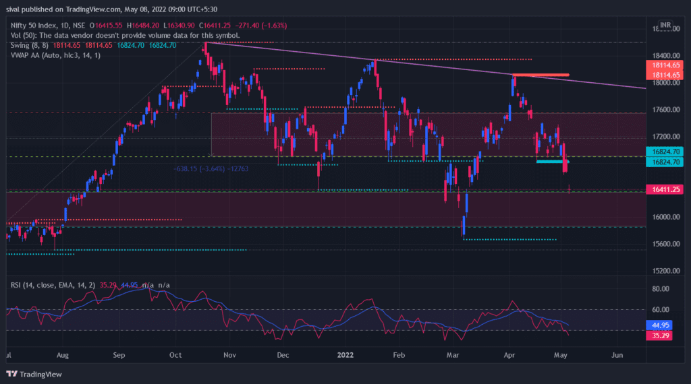Click the blue 44.95 RSI axis label
The image size is (691, 384).
pyautogui.click(x=659, y=325)
